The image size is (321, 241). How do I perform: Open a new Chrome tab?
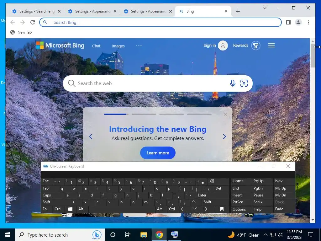pos(238,11)
